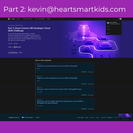
Task: Open the Previous Versions footer link
Action: click(x=80, y=118)
